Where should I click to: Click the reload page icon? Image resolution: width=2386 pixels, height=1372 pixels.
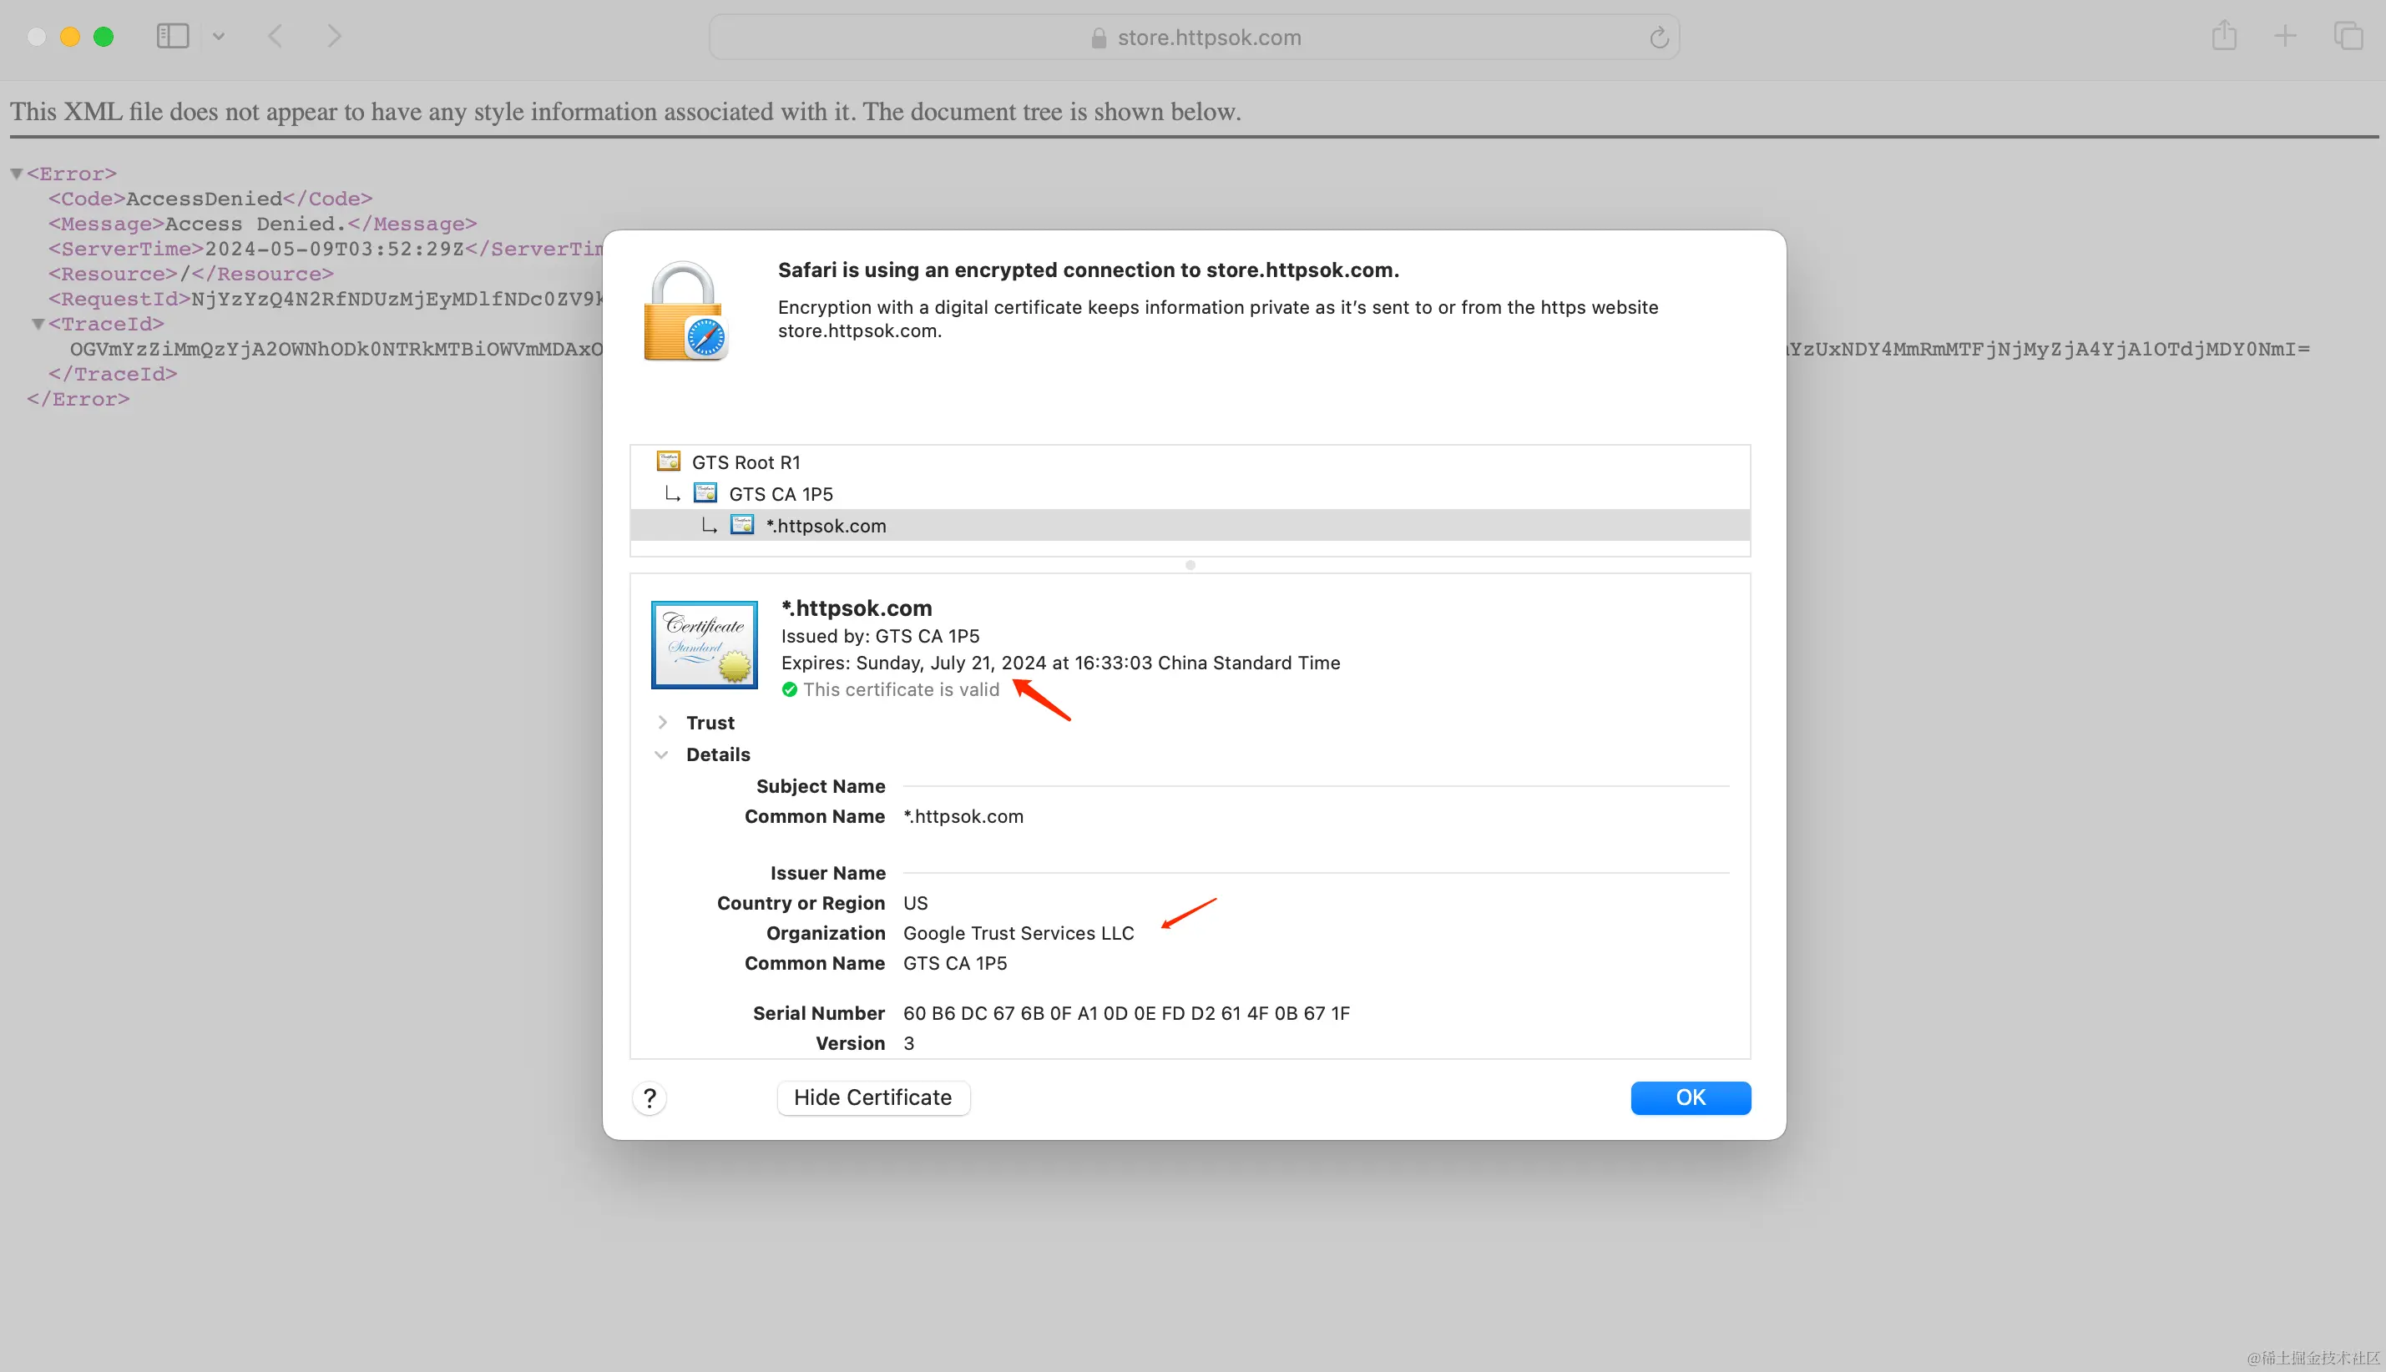(x=1659, y=38)
